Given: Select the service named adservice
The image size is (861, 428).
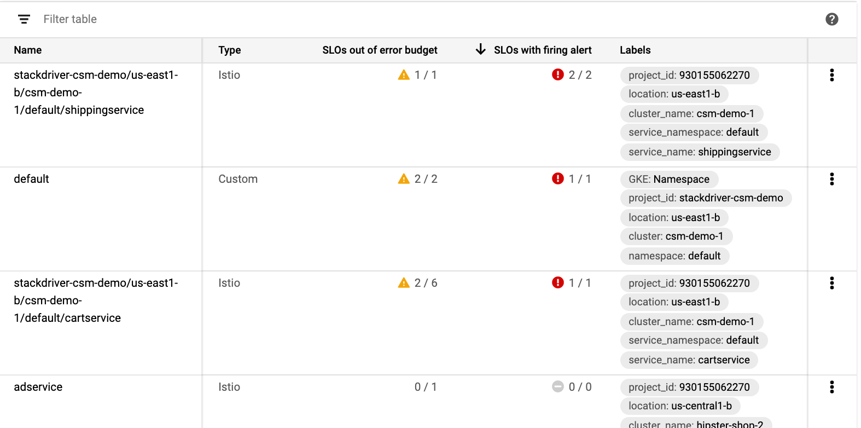Looking at the screenshot, I should pos(38,387).
